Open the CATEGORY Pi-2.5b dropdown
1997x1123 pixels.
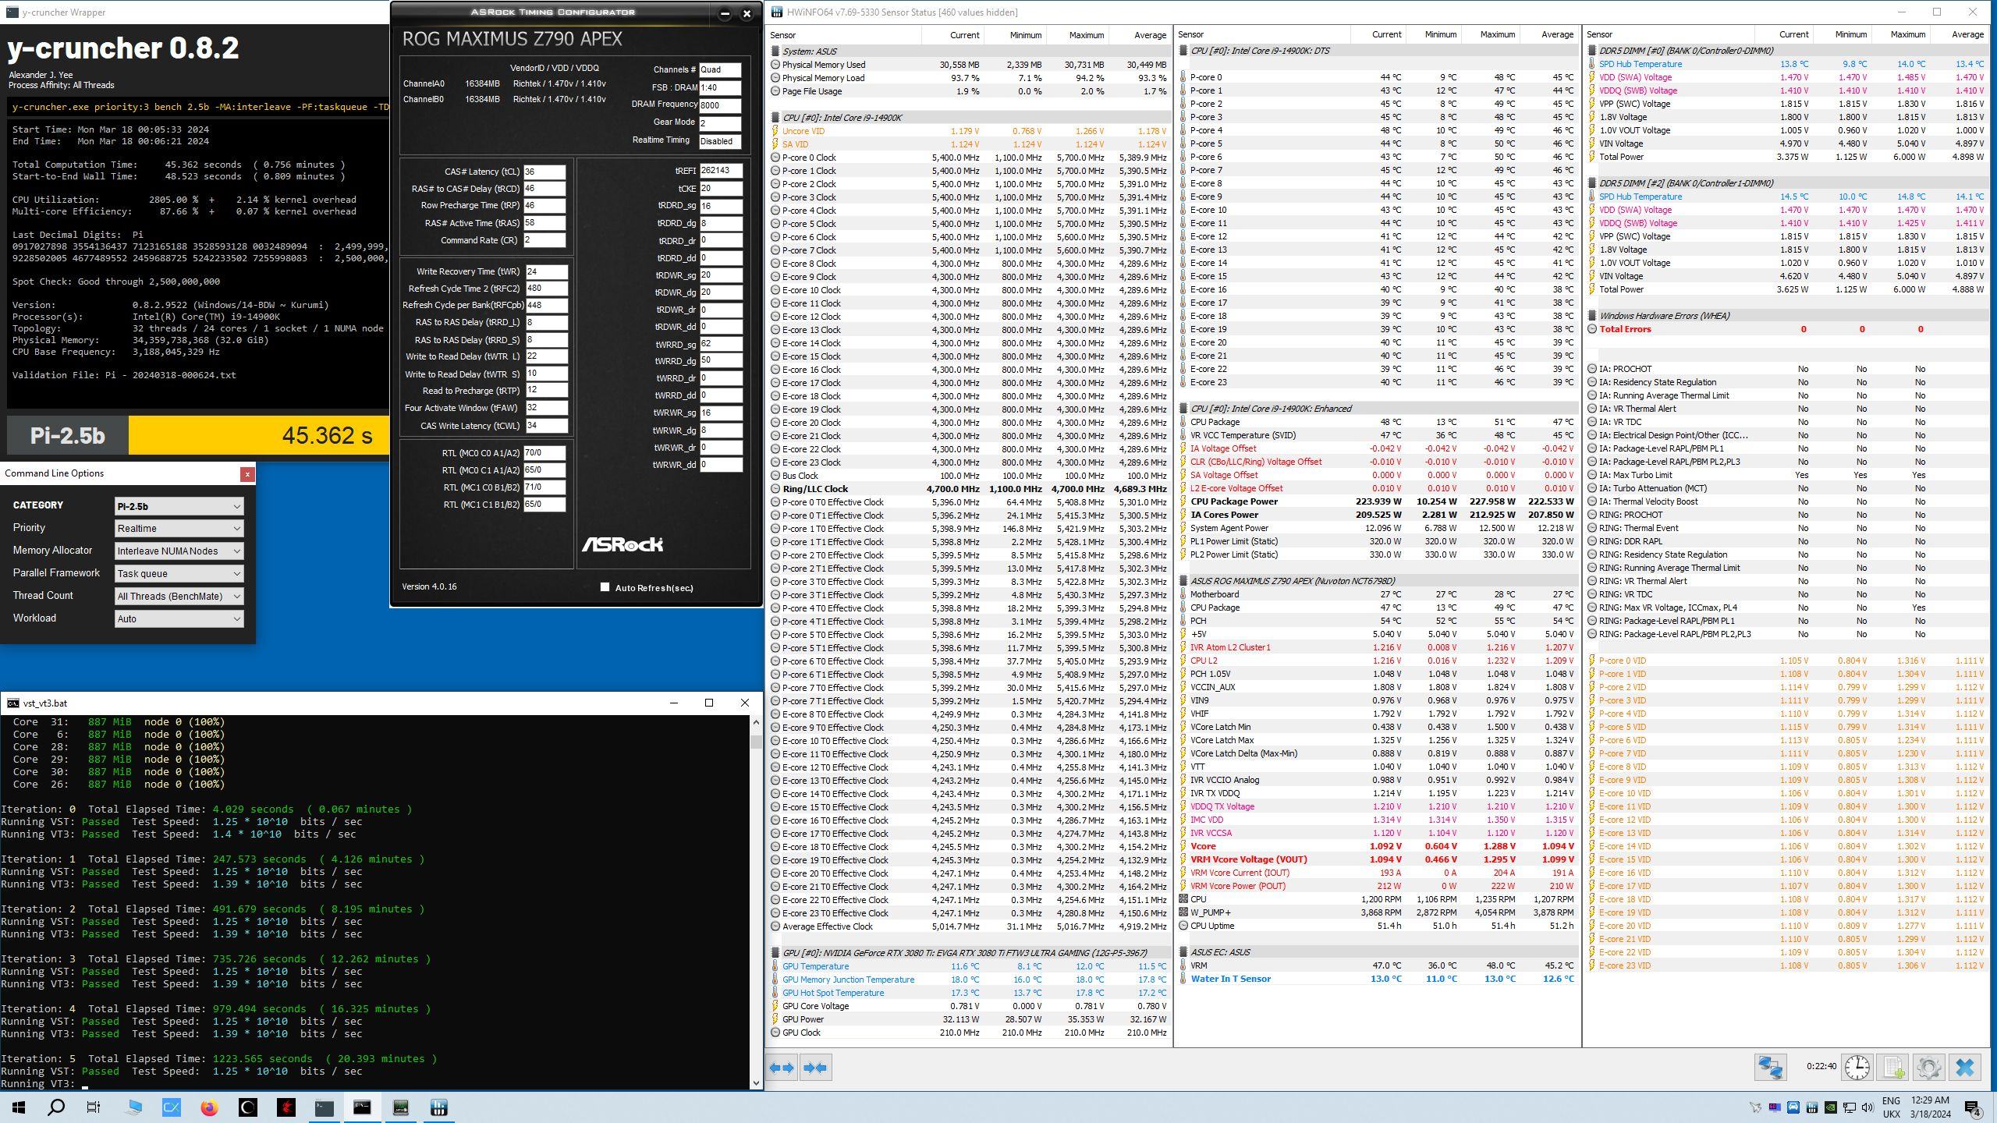pyautogui.click(x=179, y=506)
